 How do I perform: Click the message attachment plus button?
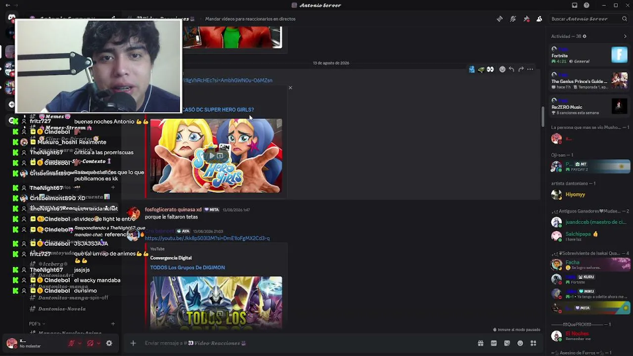coord(133,343)
